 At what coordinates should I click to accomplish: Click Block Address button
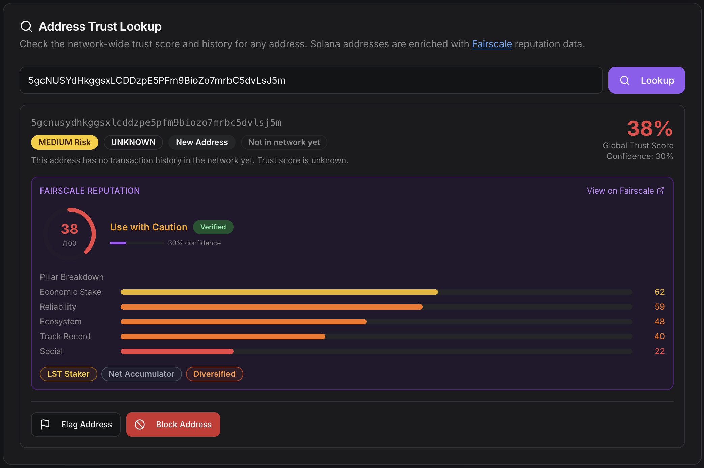173,424
